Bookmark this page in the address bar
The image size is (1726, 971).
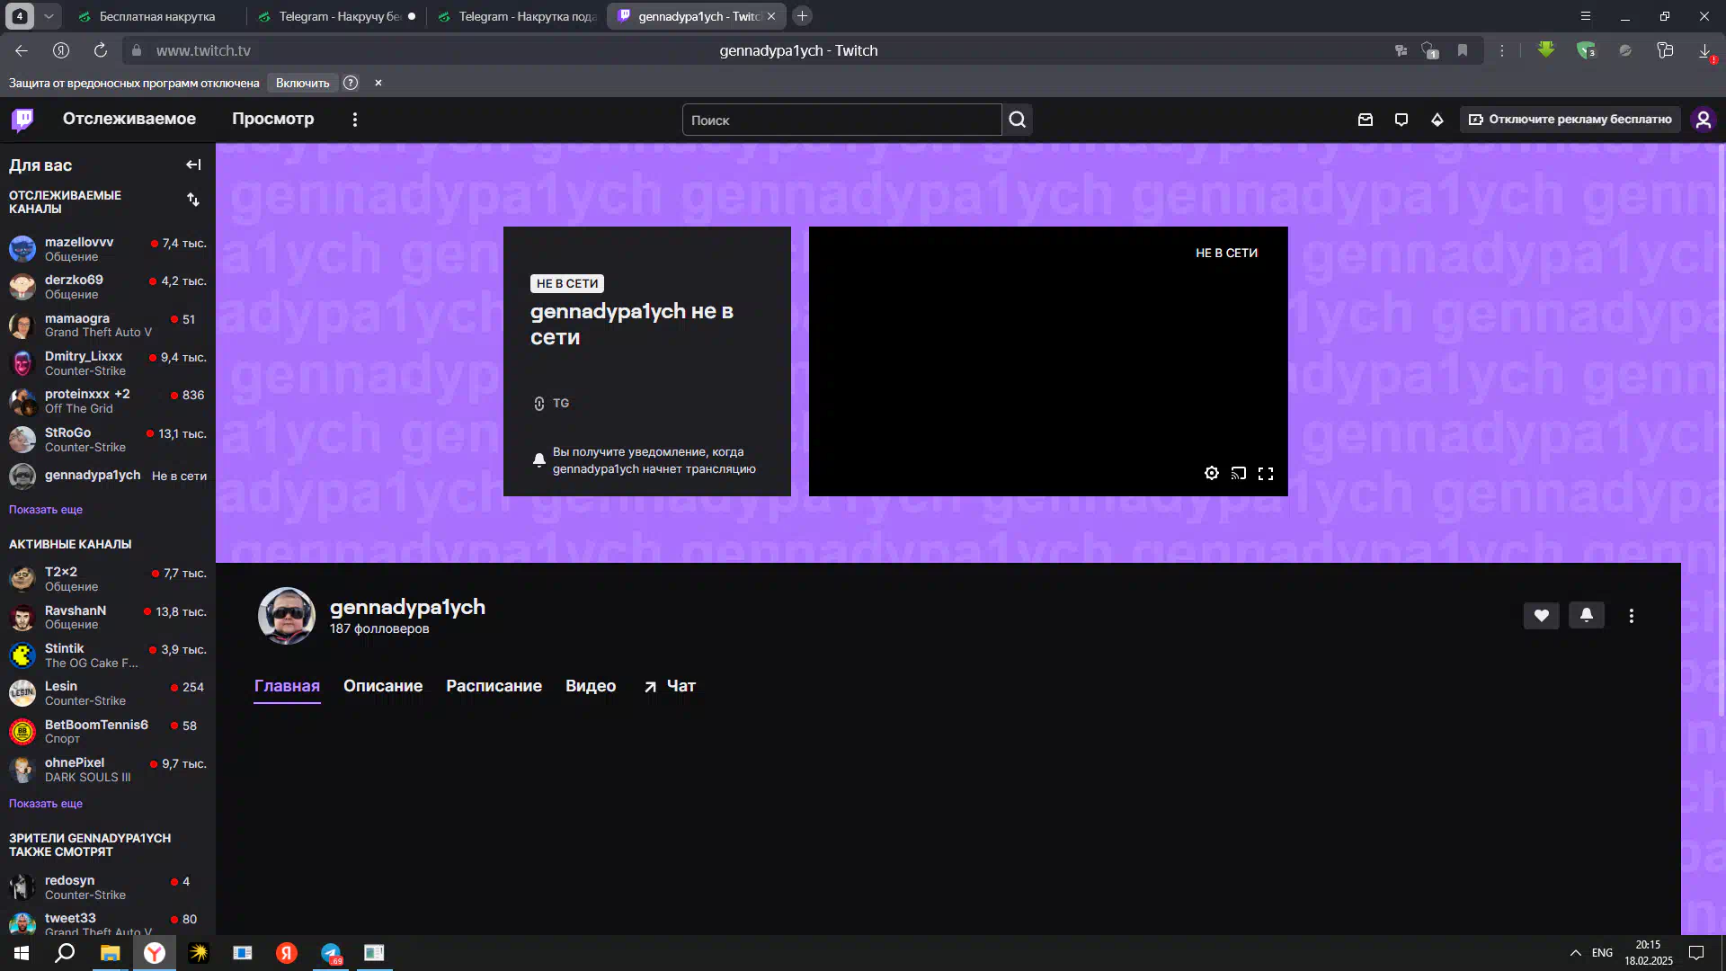pos(1463,50)
